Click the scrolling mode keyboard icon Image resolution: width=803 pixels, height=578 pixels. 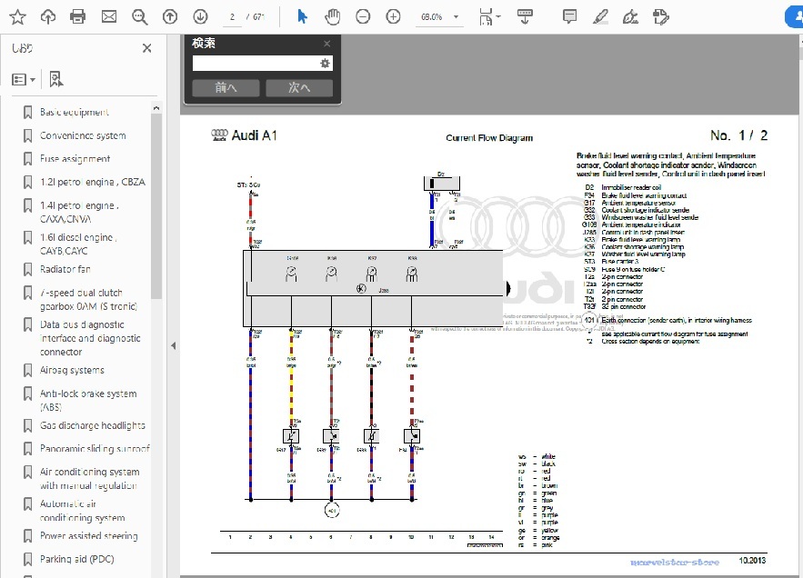tap(525, 17)
